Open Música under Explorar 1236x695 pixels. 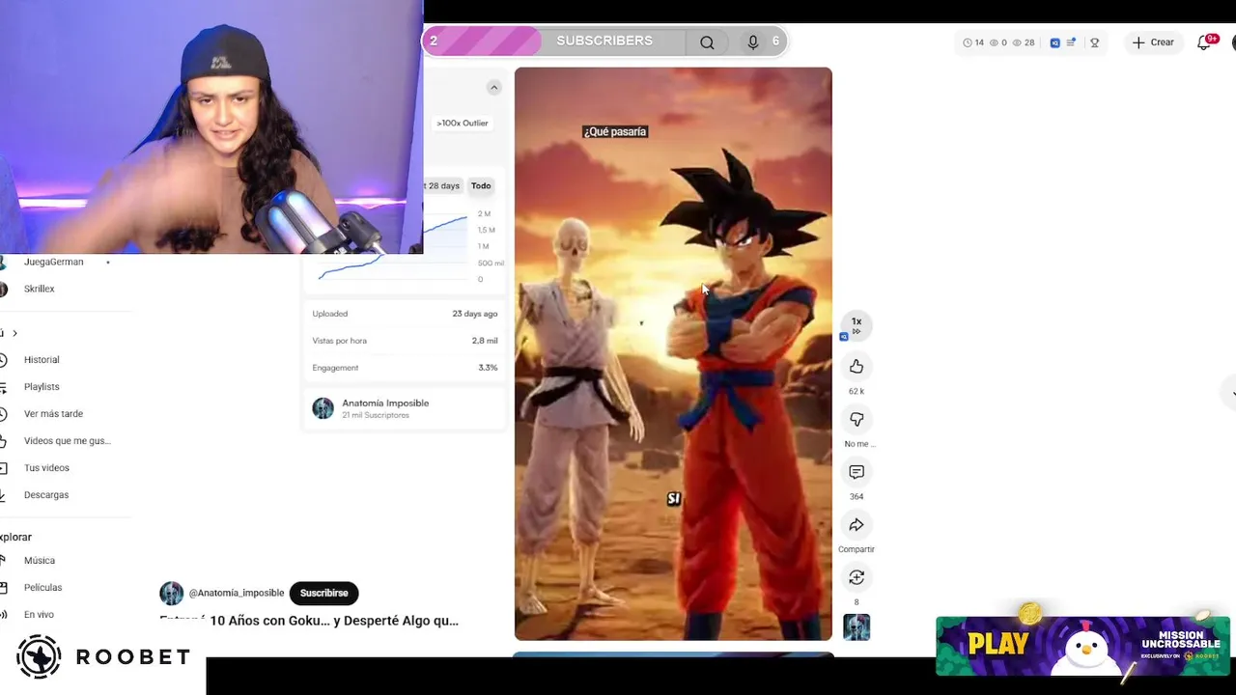[x=40, y=560]
